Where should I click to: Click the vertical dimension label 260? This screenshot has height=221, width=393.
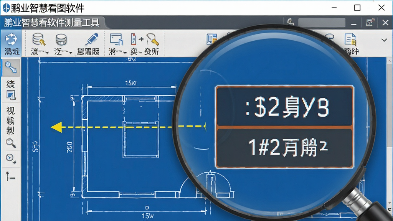70,147
